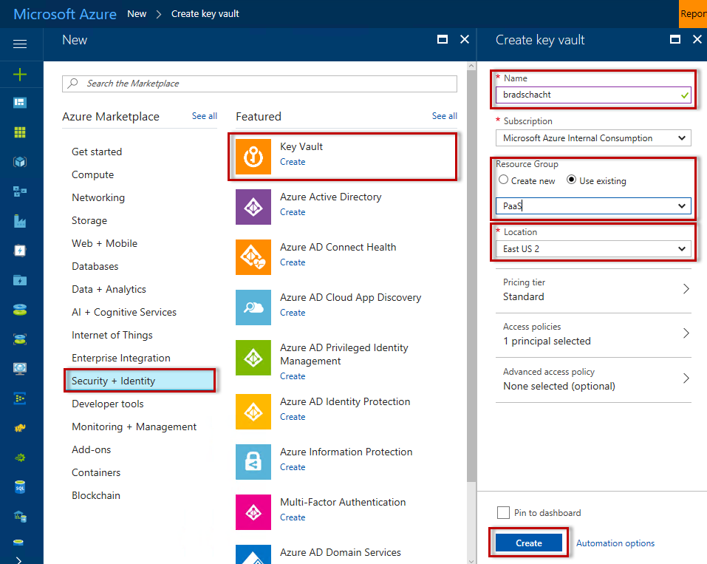The image size is (707, 564).
Task: Select the Use existing radio button
Action: pyautogui.click(x=572, y=180)
